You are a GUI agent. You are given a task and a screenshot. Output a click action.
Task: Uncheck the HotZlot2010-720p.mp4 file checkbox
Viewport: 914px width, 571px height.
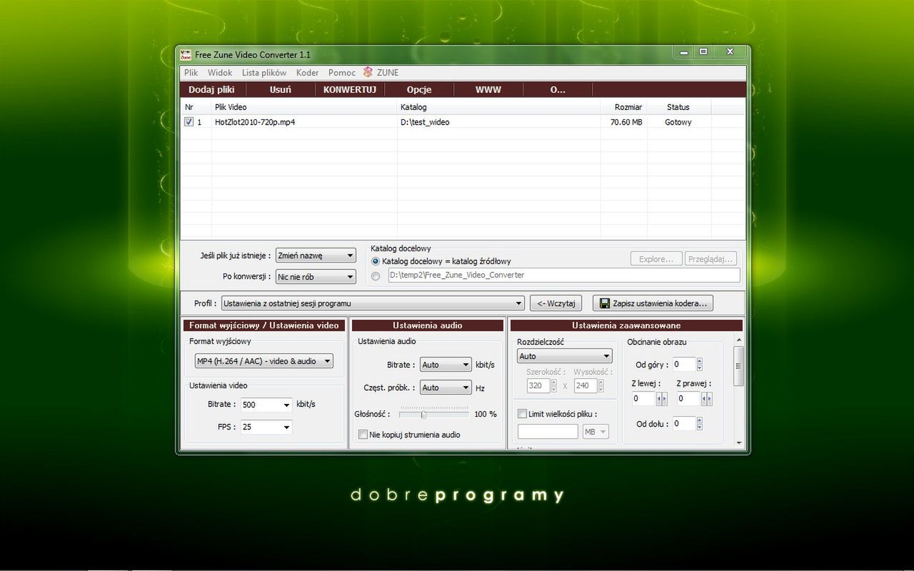(189, 122)
